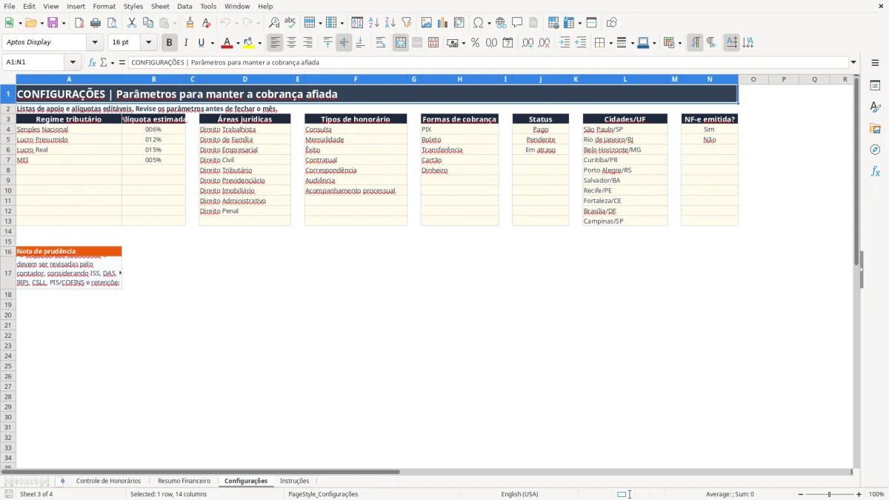This screenshot has height=500, width=889.
Task: Open the font name dropdown
Action: (x=95, y=42)
